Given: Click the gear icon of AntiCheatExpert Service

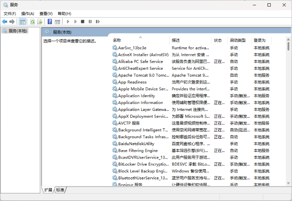Looking at the screenshot, I should coord(115,68).
